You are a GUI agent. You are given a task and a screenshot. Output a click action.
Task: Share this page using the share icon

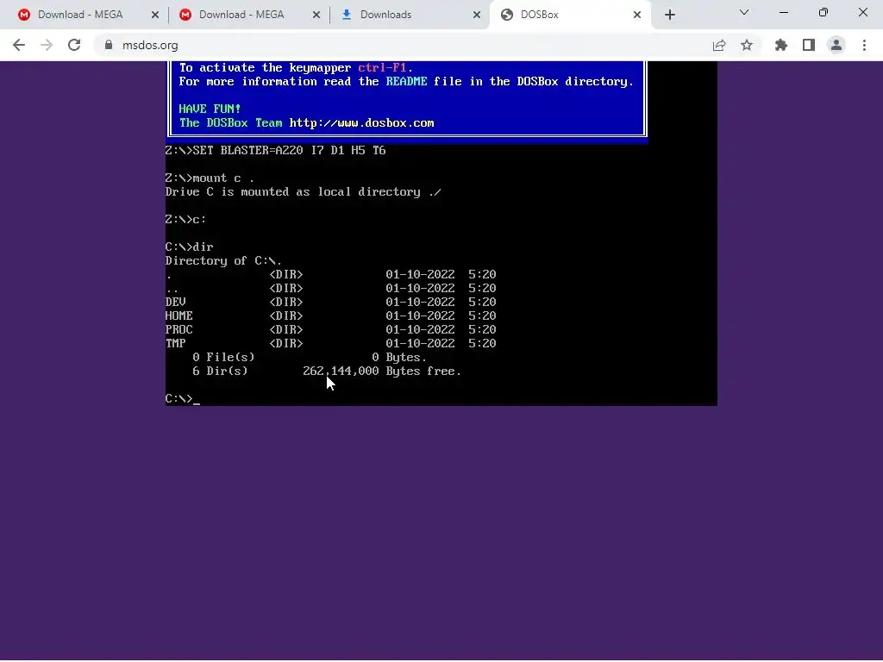pos(719,45)
